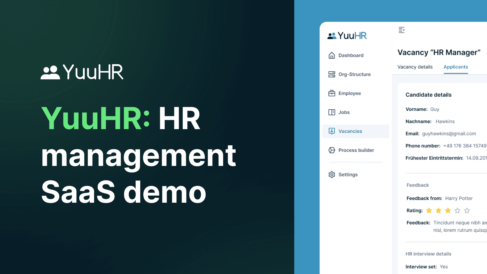
Task: Select the Jobs icon in the navigation
Action: tap(332, 112)
